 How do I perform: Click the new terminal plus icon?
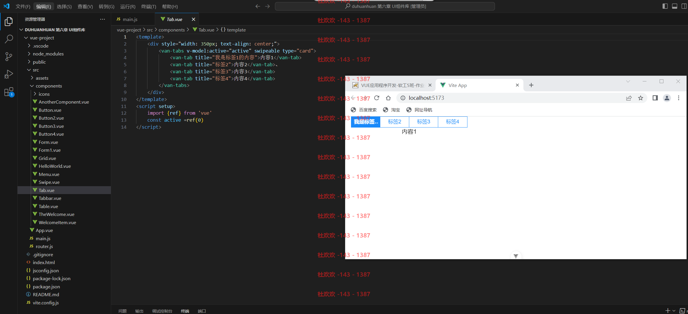668,310
